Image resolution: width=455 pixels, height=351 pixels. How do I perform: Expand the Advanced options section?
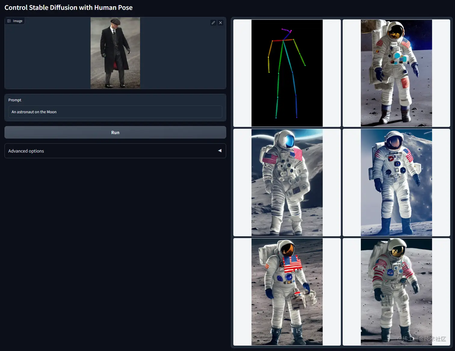115,151
